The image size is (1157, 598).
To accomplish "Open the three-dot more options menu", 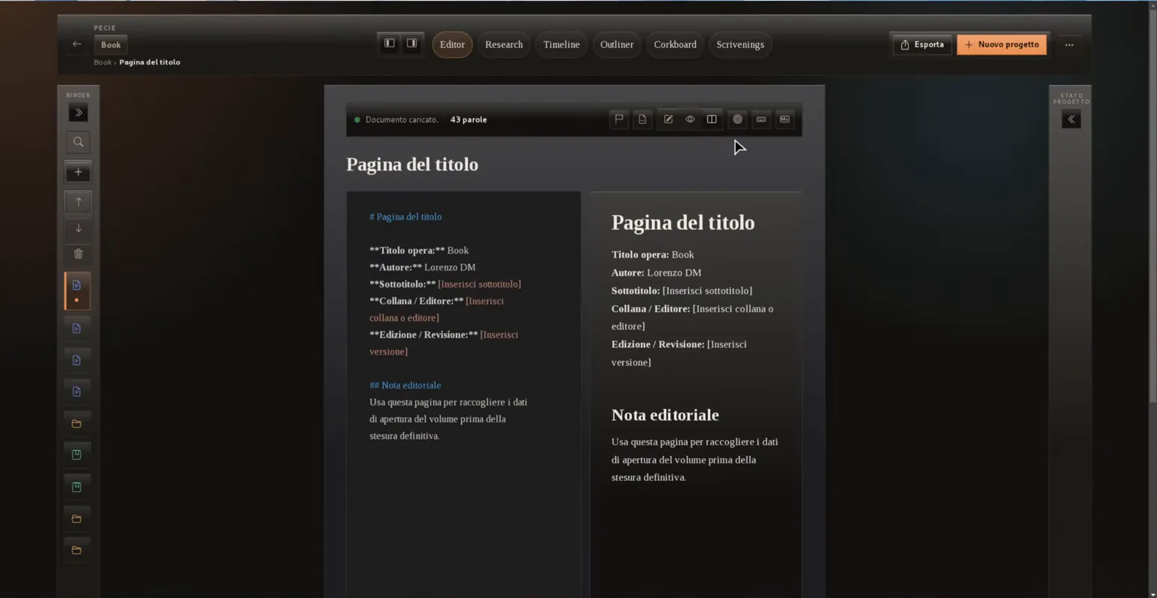I will 1069,45.
